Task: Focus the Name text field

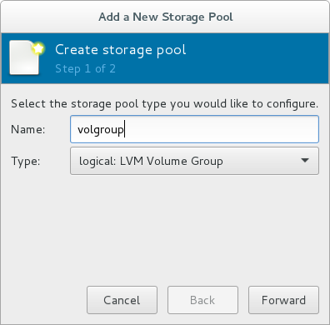Action: pyautogui.click(x=194, y=129)
